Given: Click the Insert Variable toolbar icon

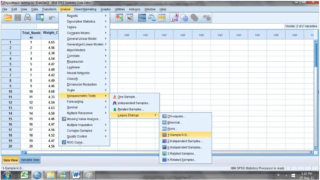Looking at the screenshot, I should 129,18.
